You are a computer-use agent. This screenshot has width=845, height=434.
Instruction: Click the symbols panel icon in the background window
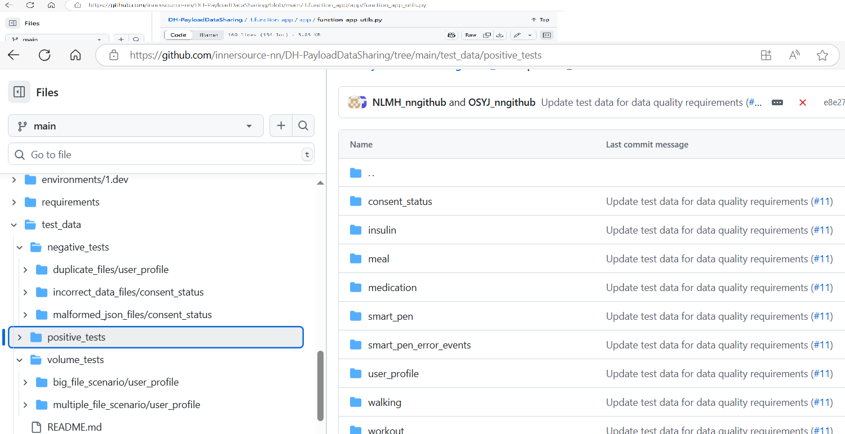tap(546, 35)
